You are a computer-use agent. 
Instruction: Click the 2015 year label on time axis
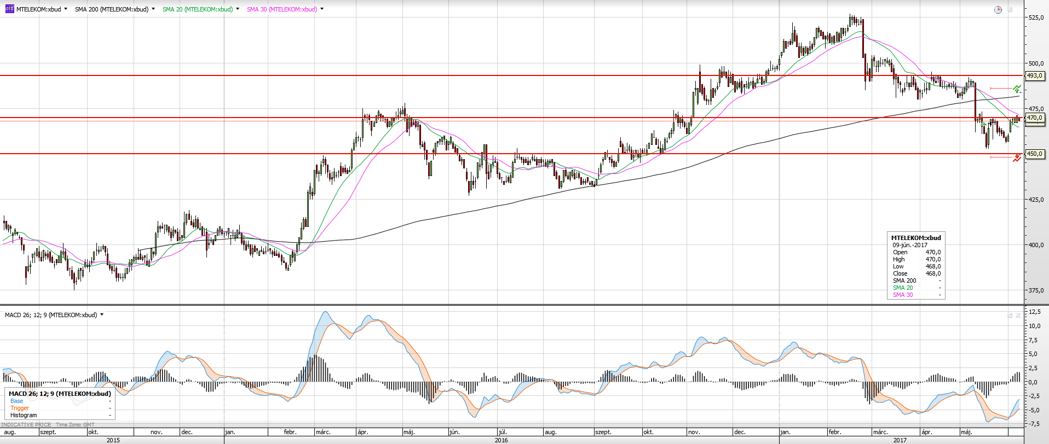click(x=113, y=440)
